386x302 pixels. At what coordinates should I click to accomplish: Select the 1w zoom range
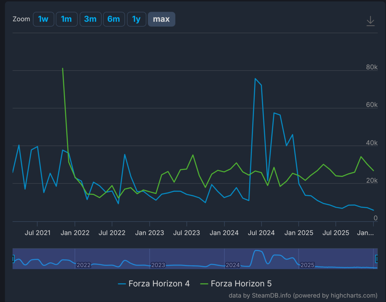pyautogui.click(x=43, y=19)
